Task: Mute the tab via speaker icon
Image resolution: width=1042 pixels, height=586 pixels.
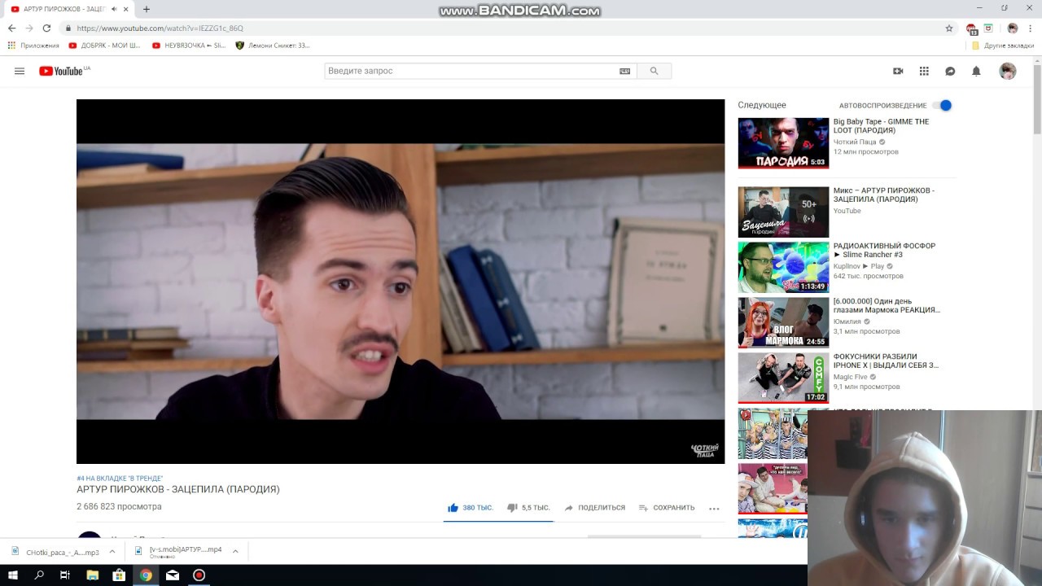Action: [114, 9]
